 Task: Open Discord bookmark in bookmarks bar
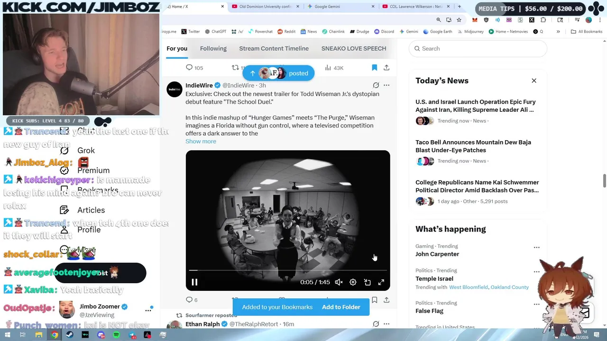[x=384, y=31]
